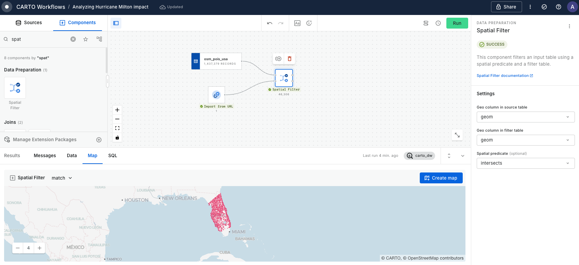The height and width of the screenshot is (265, 579).
Task: Open Spatial Filter documentation link
Action: point(505,76)
